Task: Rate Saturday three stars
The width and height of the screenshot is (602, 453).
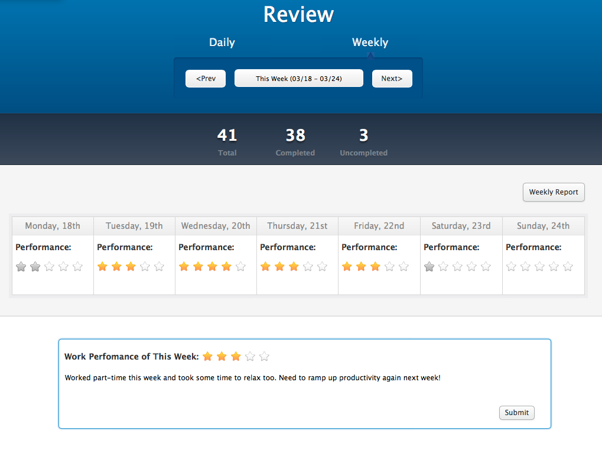Action: (x=457, y=267)
